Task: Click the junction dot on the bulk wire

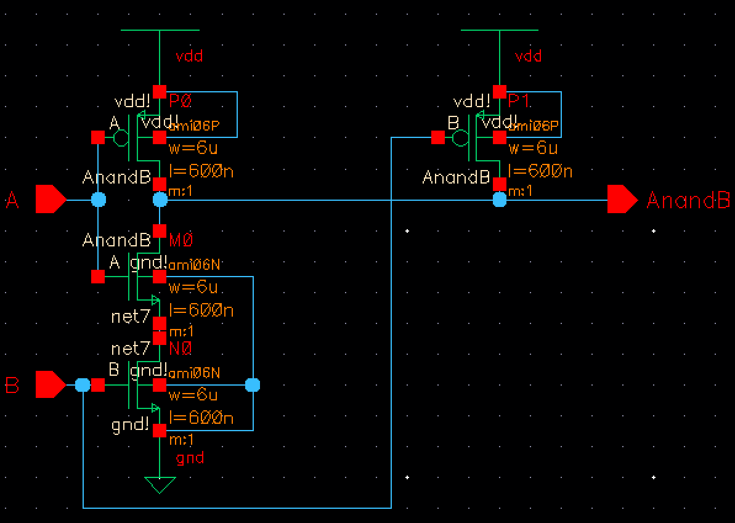Action: coord(253,385)
